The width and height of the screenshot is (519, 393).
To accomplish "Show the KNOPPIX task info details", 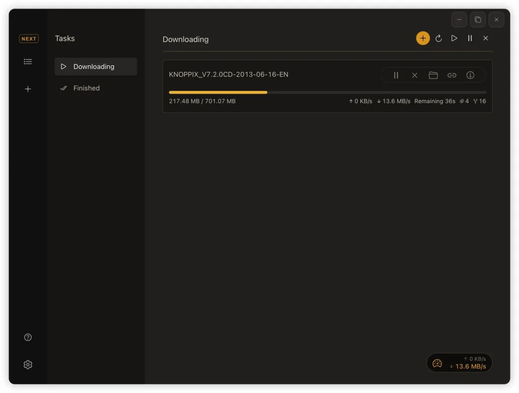I will pos(470,75).
